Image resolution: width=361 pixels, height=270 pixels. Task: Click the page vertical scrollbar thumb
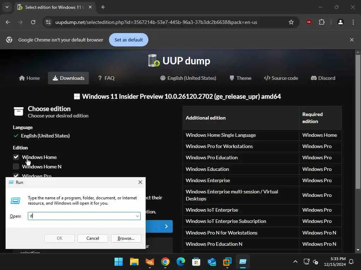point(358,122)
